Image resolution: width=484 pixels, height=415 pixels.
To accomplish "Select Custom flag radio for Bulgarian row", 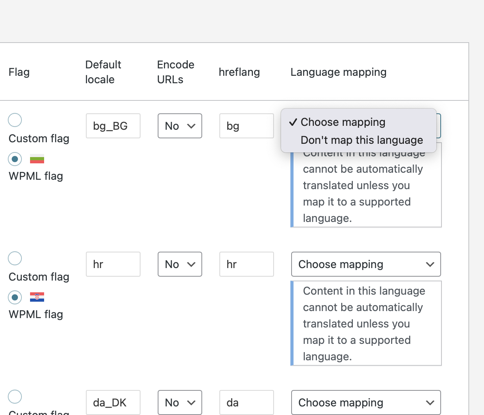I will (15, 120).
